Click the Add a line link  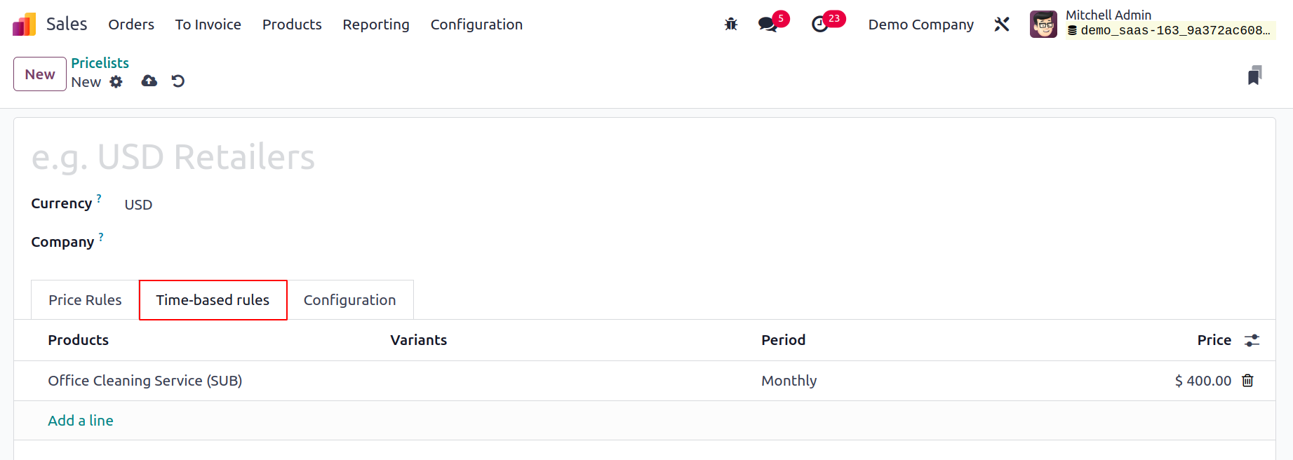(x=81, y=421)
